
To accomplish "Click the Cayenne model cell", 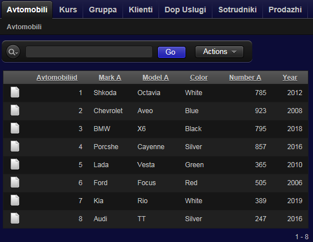I will pos(151,147).
